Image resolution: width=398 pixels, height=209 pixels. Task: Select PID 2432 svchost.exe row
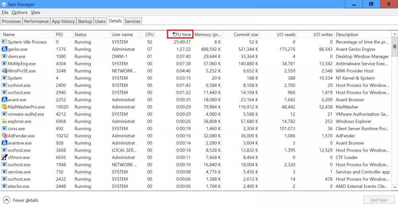coord(196,179)
